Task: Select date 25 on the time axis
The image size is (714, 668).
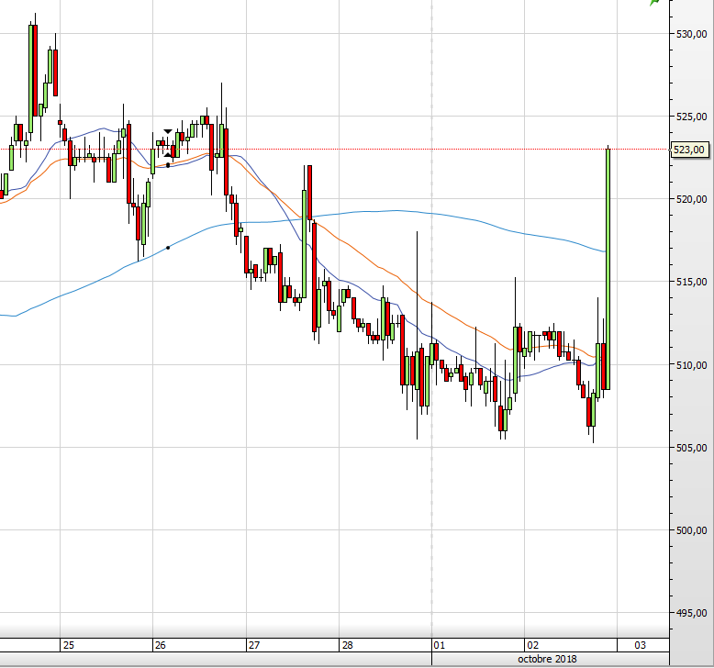Action: pos(69,645)
